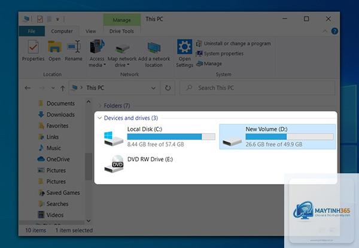Click the New Volume (D:) usage bar
This screenshot has height=248, width=359.
click(x=290, y=137)
